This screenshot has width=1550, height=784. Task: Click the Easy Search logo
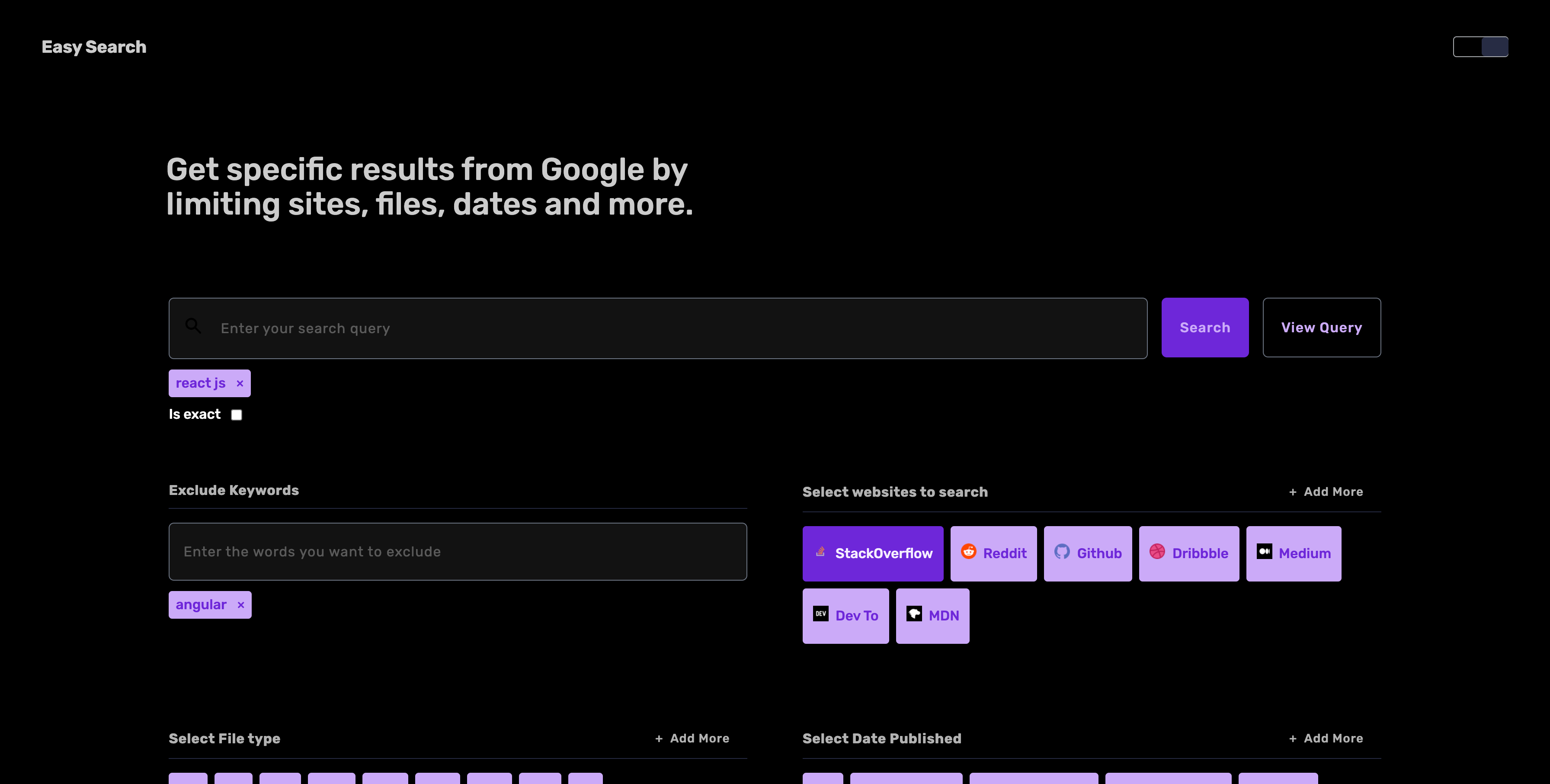(93, 46)
